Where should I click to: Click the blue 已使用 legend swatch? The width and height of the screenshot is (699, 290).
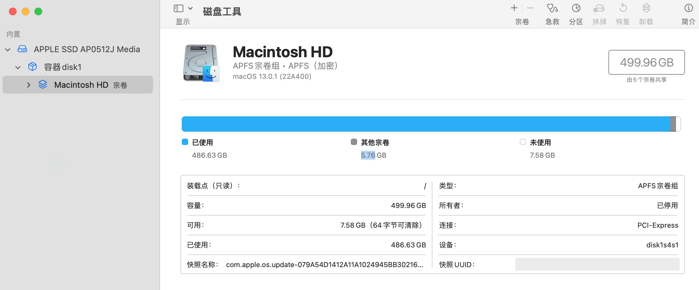pyautogui.click(x=185, y=142)
